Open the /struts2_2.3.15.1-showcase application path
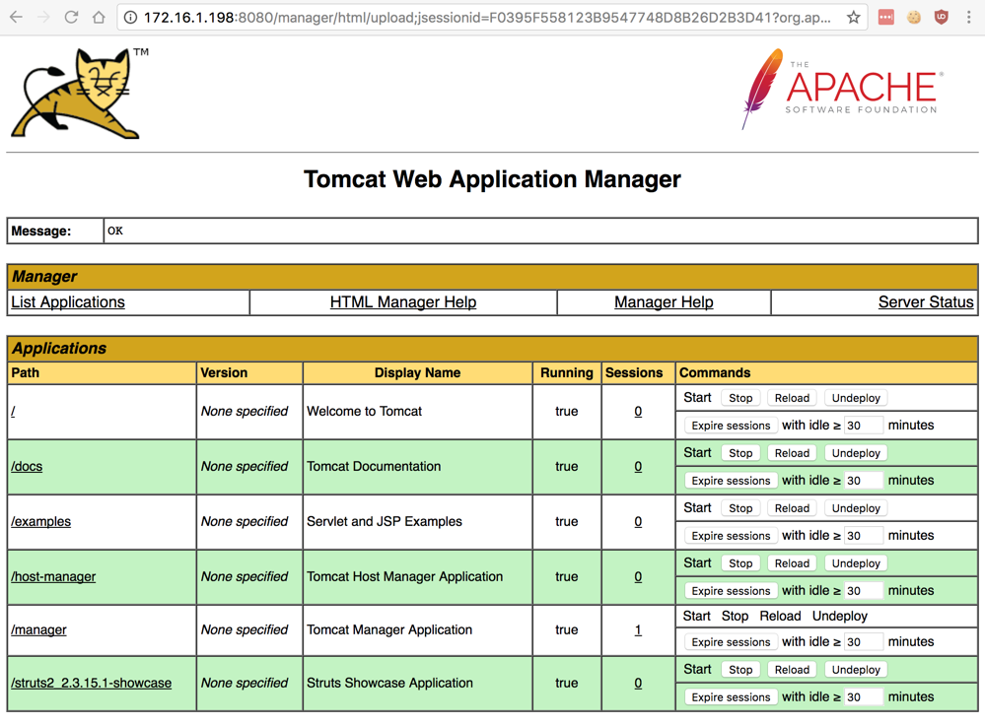985x725 pixels. click(x=91, y=683)
